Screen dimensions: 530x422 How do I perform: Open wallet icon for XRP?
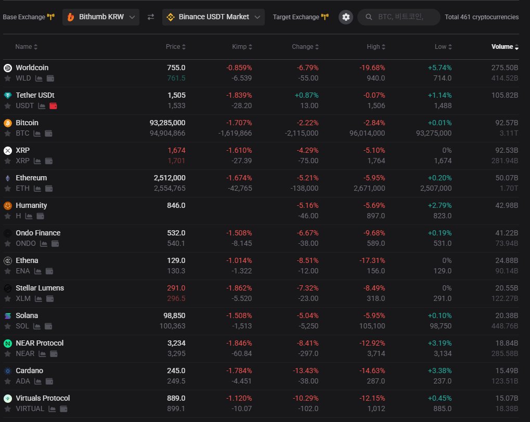tap(49, 161)
